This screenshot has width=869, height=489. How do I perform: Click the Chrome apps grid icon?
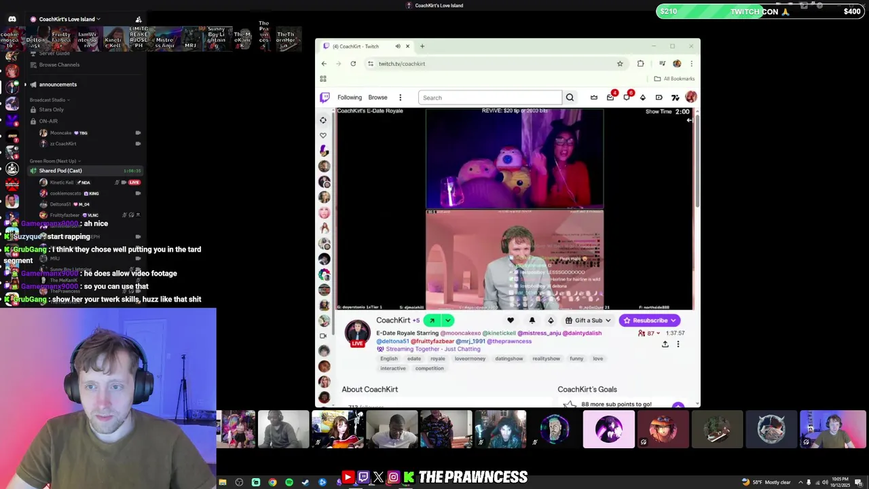click(323, 79)
